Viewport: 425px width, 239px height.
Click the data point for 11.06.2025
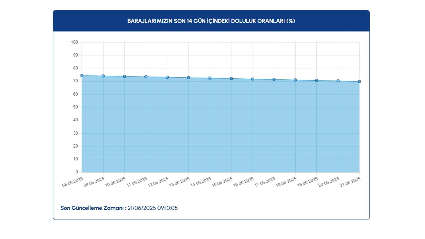tap(146, 77)
